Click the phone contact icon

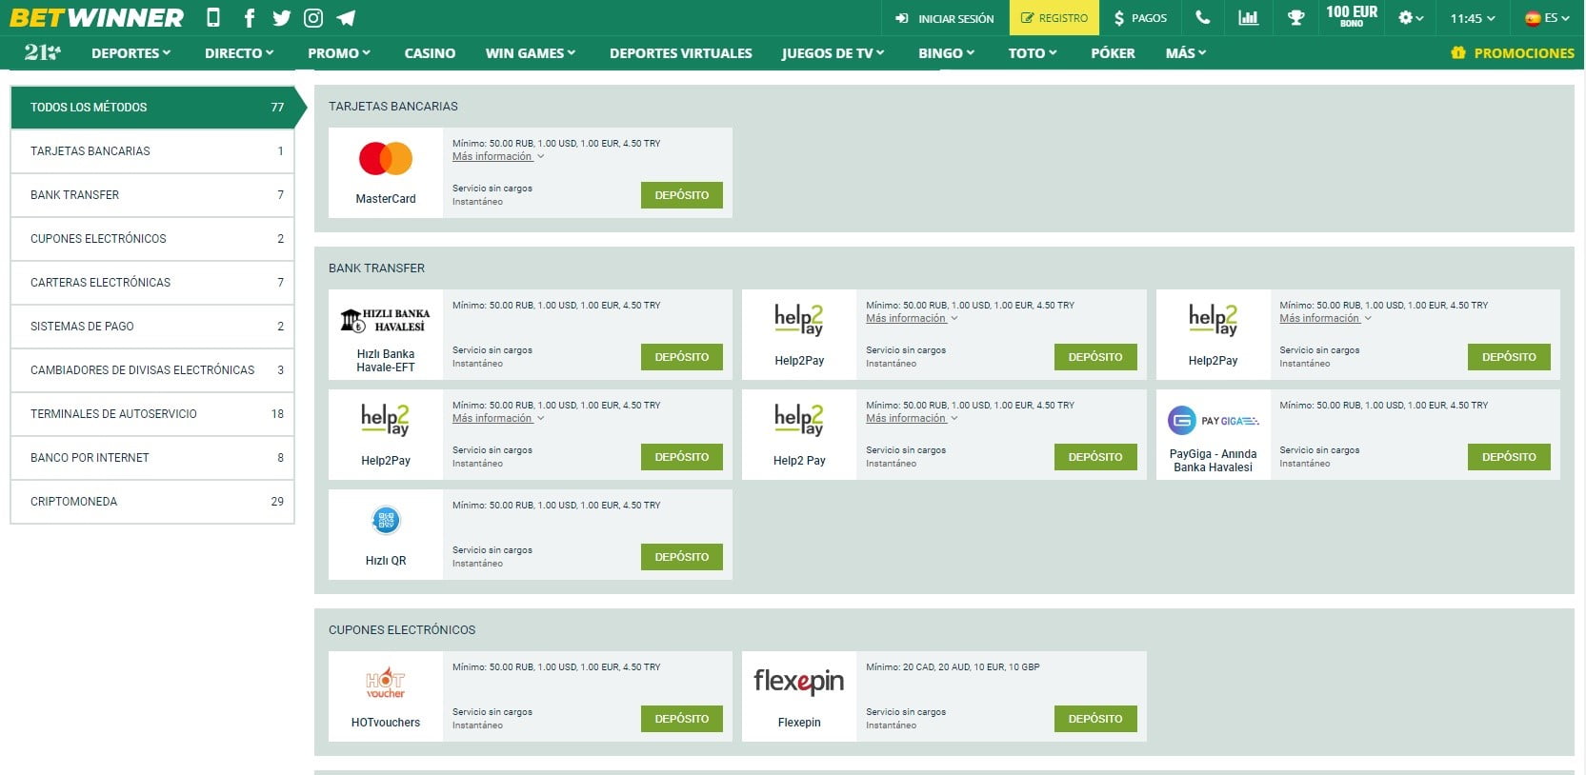(1203, 18)
